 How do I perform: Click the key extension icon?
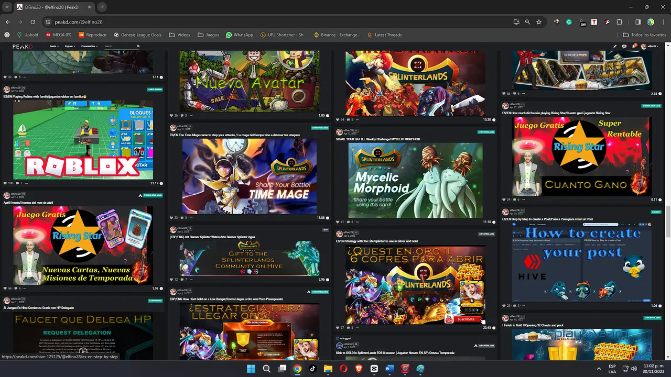pyautogui.click(x=607, y=22)
